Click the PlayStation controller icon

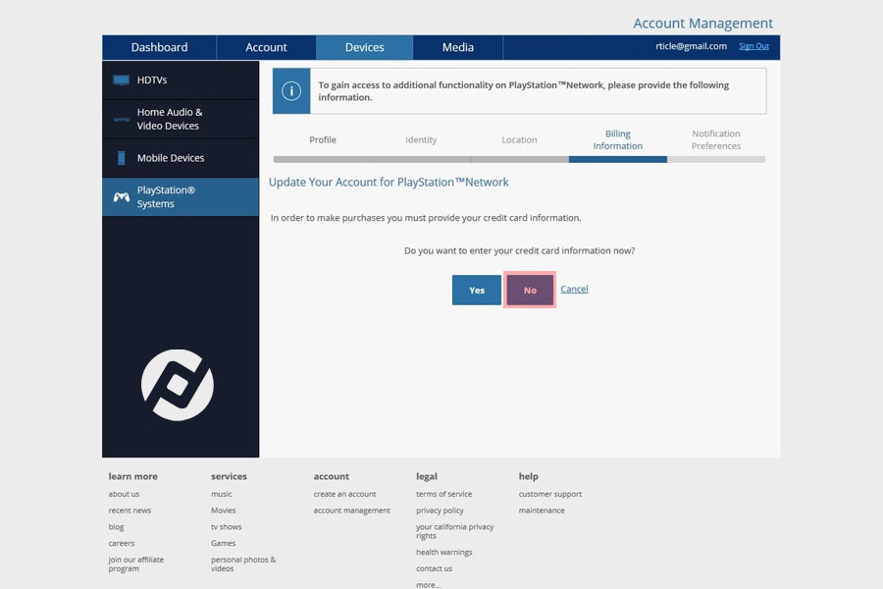click(121, 196)
